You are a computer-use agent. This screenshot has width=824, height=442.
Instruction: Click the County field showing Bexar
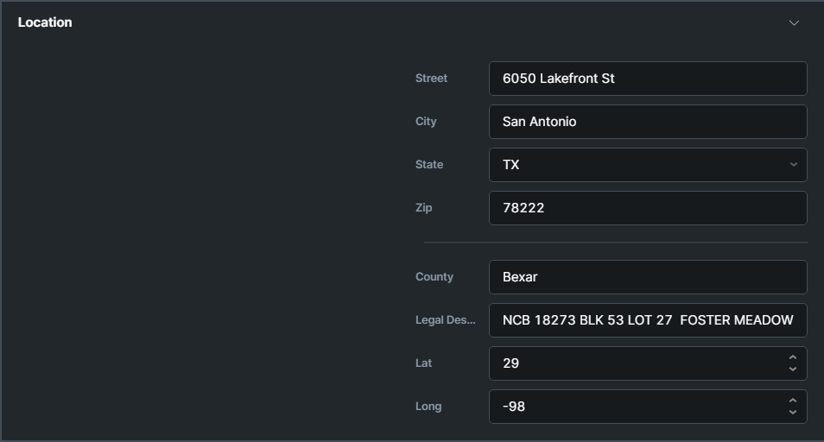(x=647, y=277)
